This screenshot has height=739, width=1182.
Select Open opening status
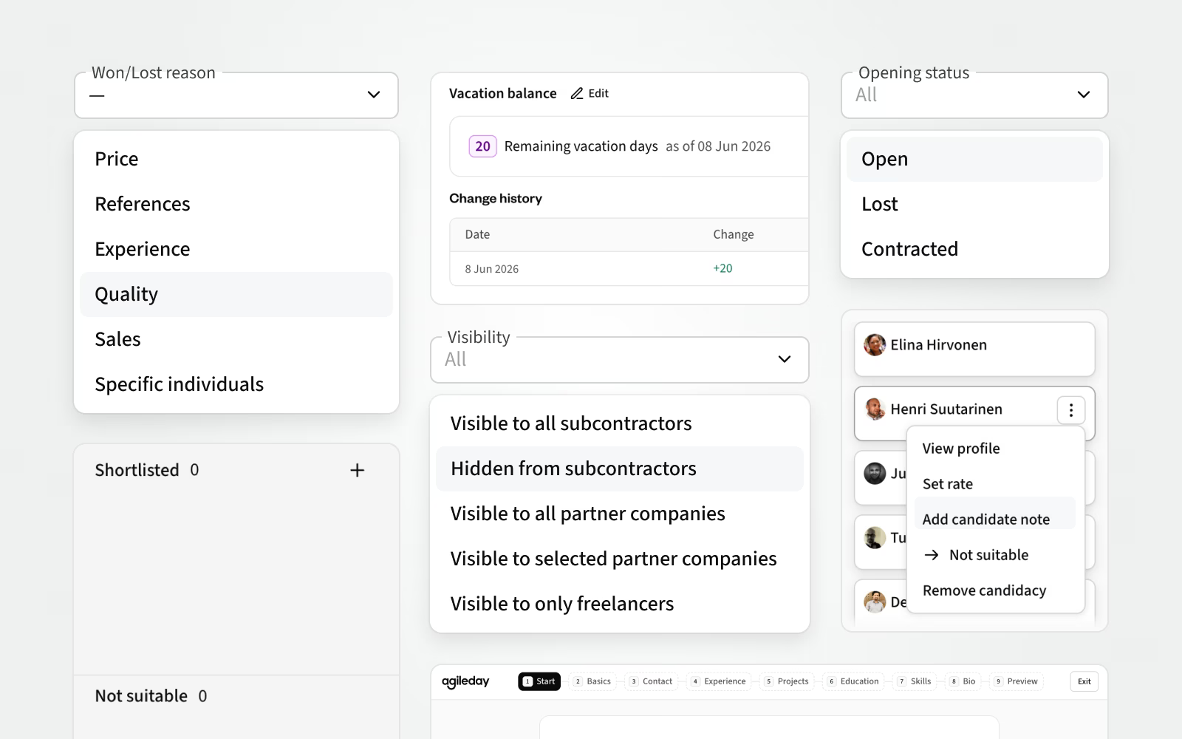[x=974, y=159]
